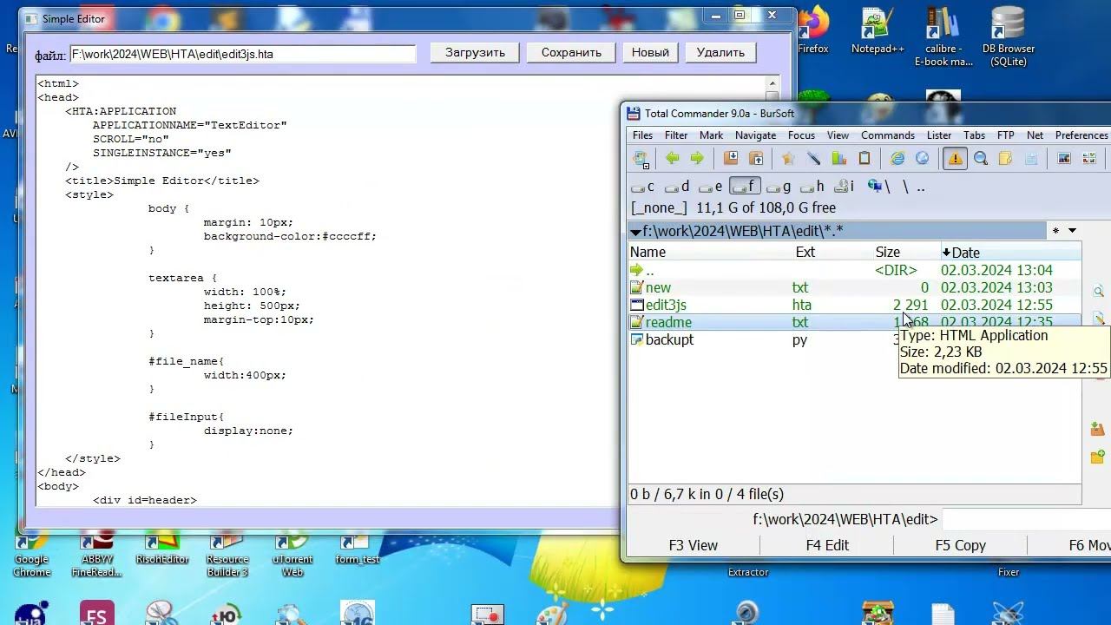Open uTorrent Web desktop shortcut

[293, 553]
